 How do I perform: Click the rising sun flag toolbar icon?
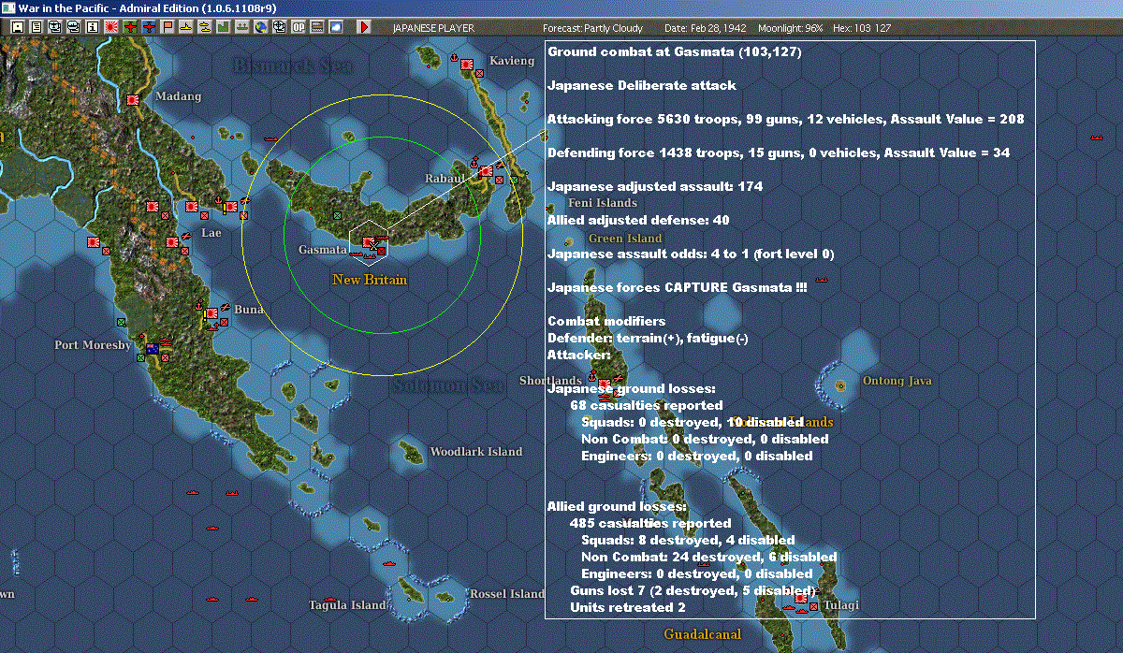click(110, 27)
